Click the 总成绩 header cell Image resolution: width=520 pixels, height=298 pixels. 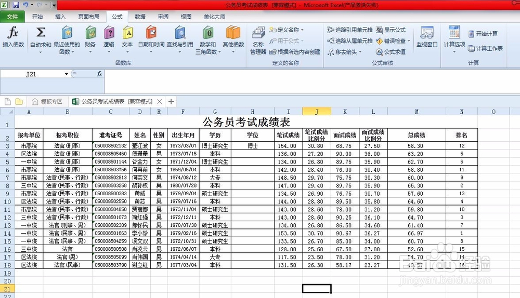pyautogui.click(x=417, y=135)
